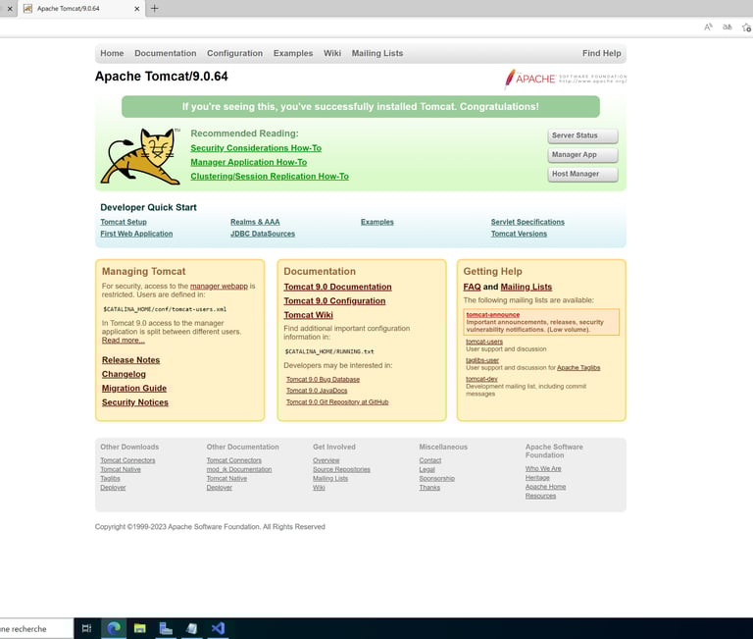Open Documentation in the navigation bar
Screen dimensions: 753x639
pos(165,53)
